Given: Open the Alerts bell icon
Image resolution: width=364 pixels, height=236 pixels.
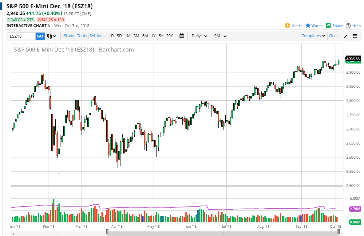Looking at the screenshot, I should pyautogui.click(x=287, y=25).
